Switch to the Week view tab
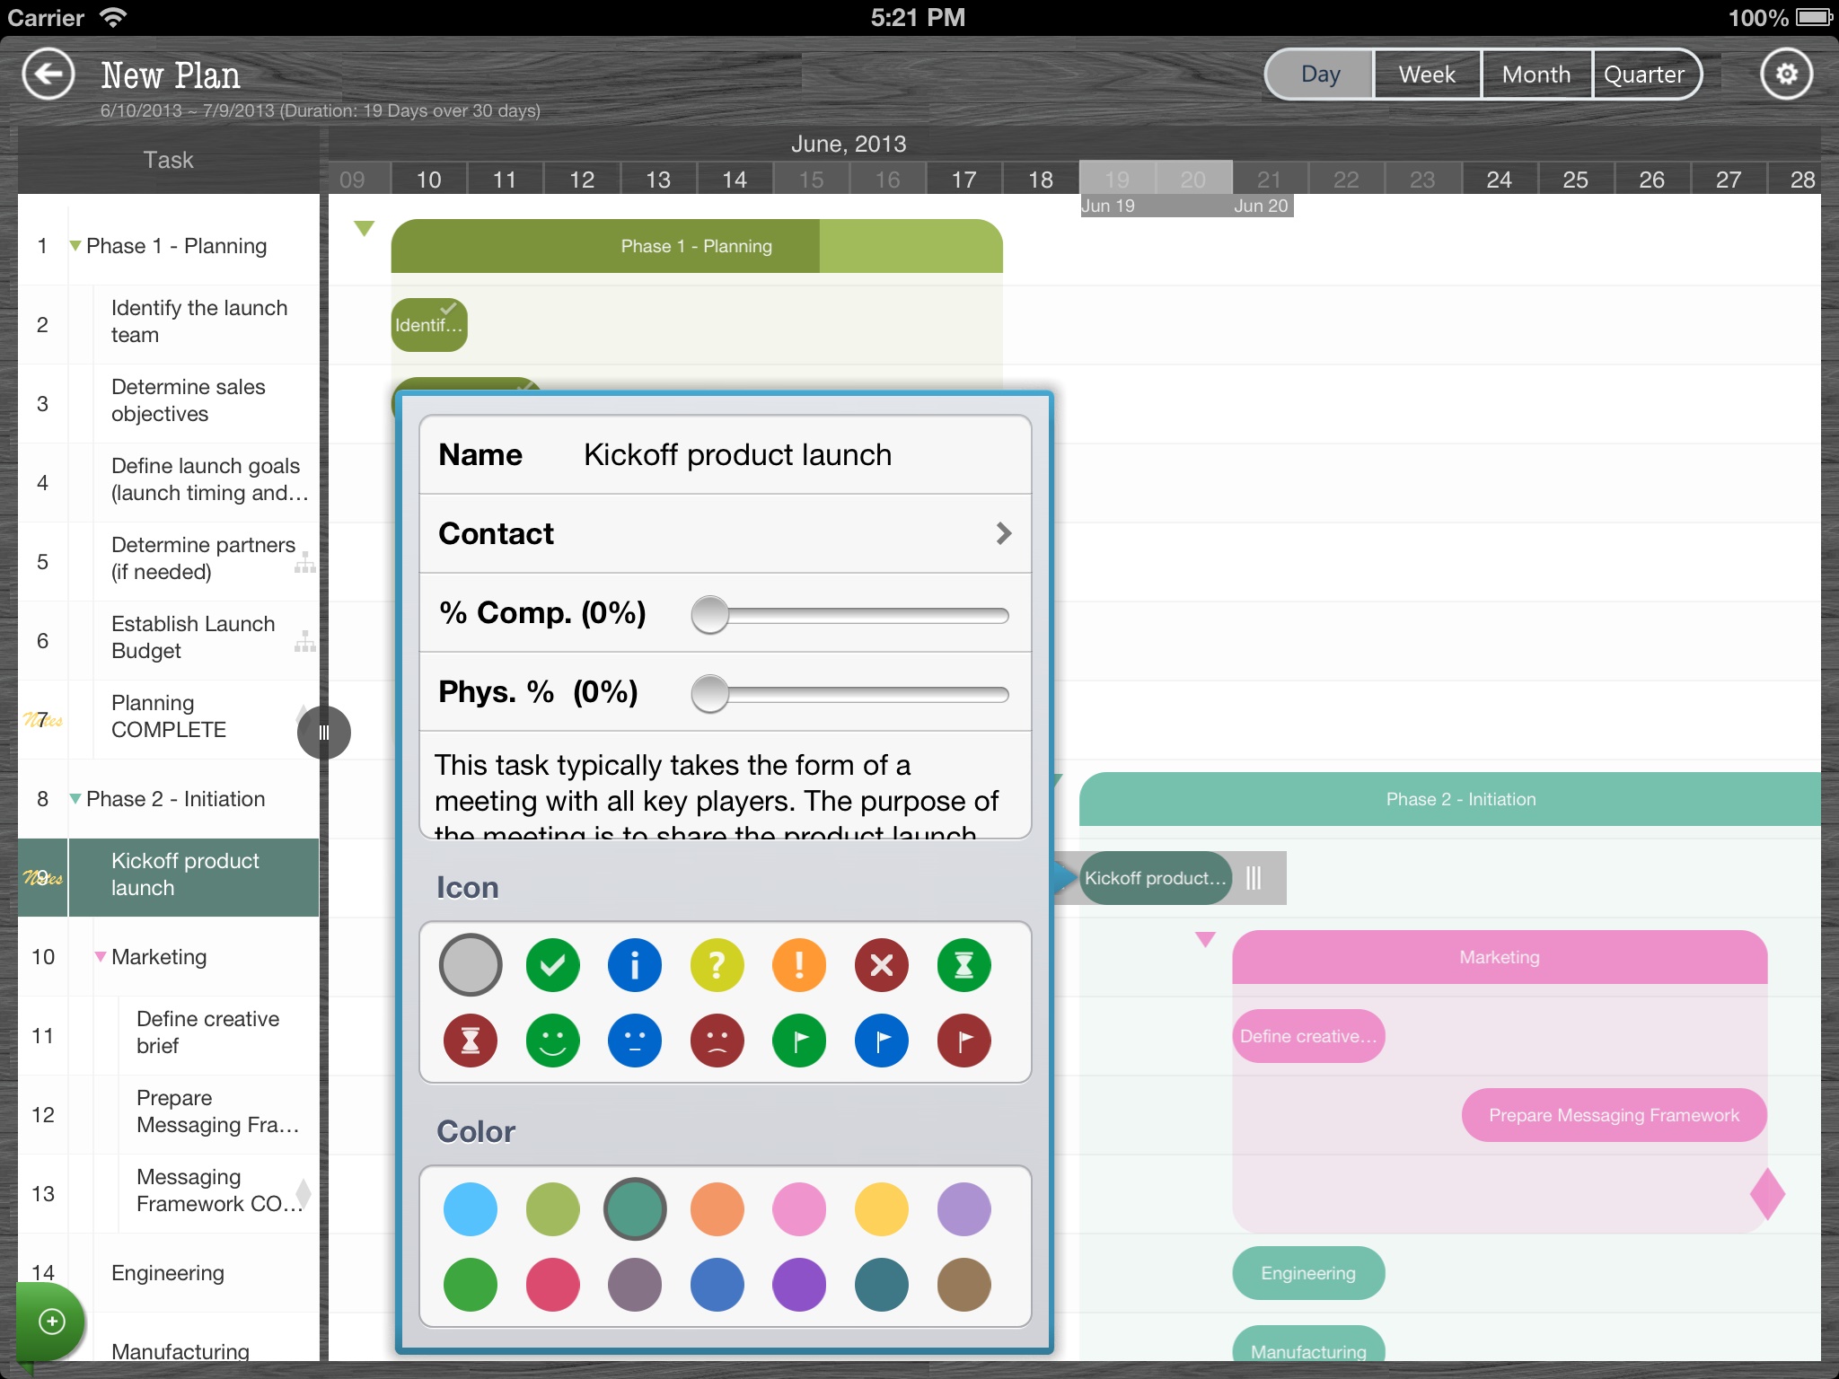 1427,75
